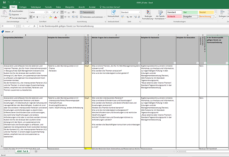Apply italic formatting with the K icon
The height and width of the screenshot is (157, 229).
tap(34, 17)
